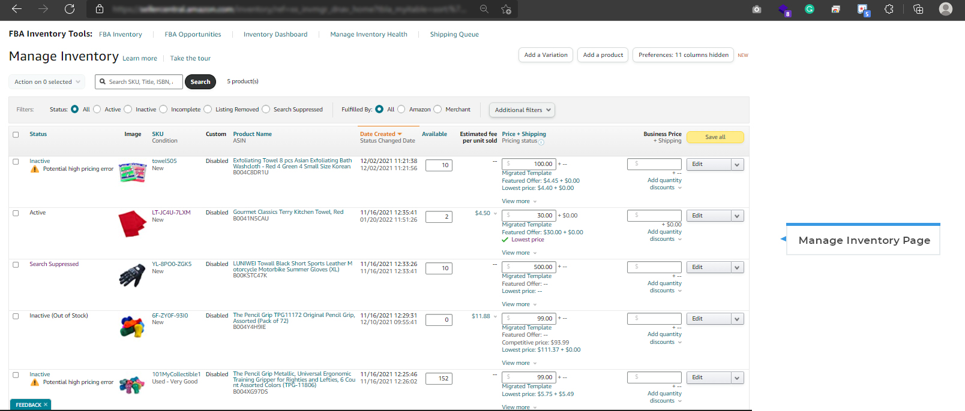Go back using the browser back arrow

tap(17, 9)
